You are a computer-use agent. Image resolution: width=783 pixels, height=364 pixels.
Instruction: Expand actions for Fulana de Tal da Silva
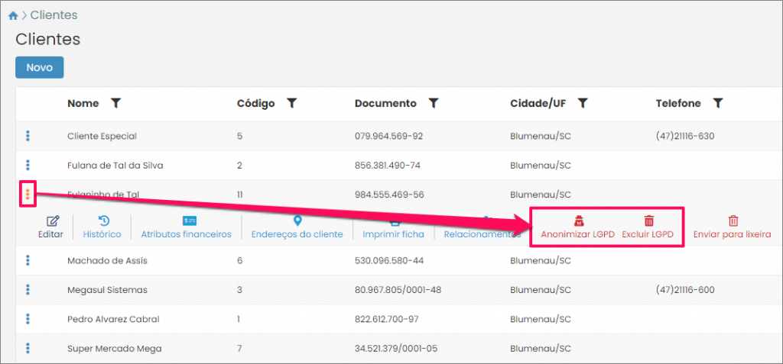(28, 165)
